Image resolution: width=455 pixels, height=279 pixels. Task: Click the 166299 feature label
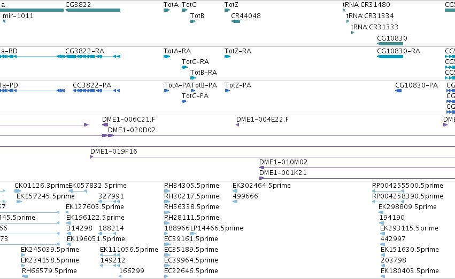point(132,271)
